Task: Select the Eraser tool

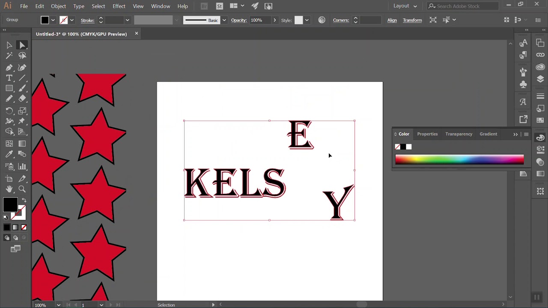Action: click(x=22, y=98)
